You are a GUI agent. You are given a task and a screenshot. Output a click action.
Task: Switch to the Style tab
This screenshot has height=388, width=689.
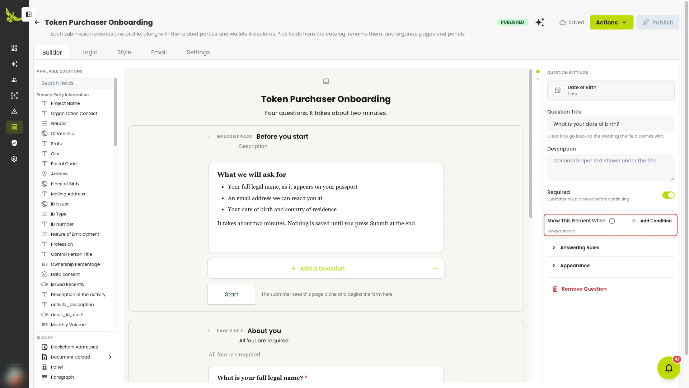coord(124,52)
